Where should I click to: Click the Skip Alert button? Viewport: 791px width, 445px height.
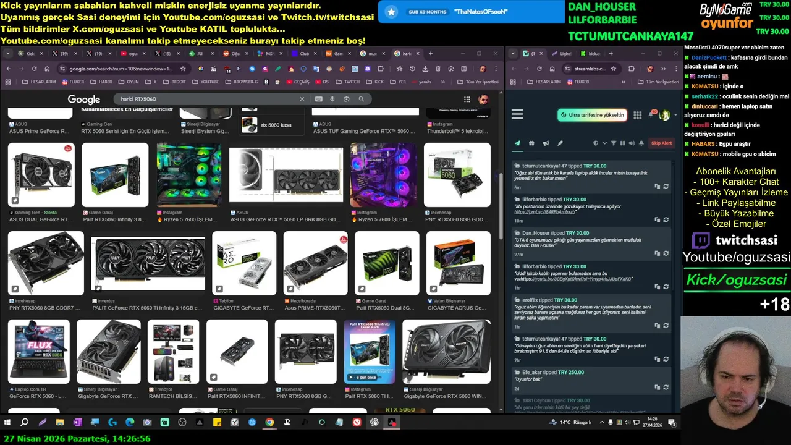(x=661, y=143)
